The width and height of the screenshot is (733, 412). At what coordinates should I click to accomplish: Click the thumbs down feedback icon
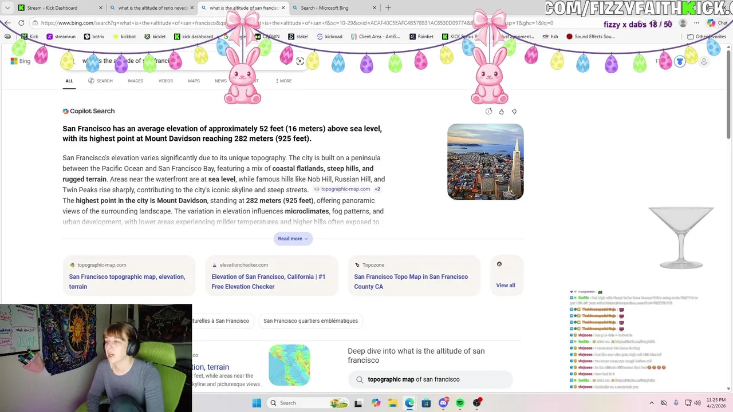(514, 112)
